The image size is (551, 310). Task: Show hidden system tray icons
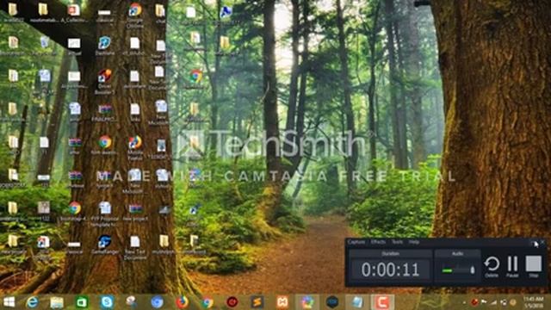[465, 302]
